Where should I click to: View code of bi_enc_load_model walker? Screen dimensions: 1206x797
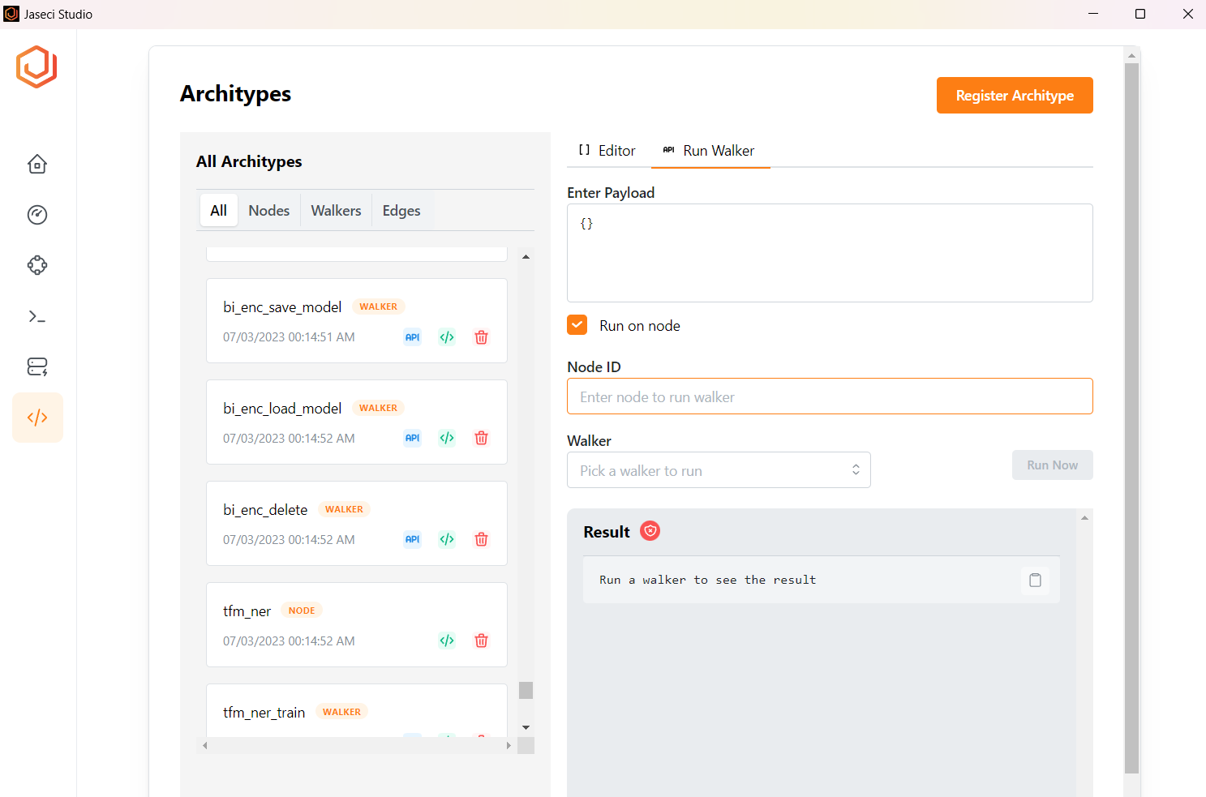click(447, 439)
